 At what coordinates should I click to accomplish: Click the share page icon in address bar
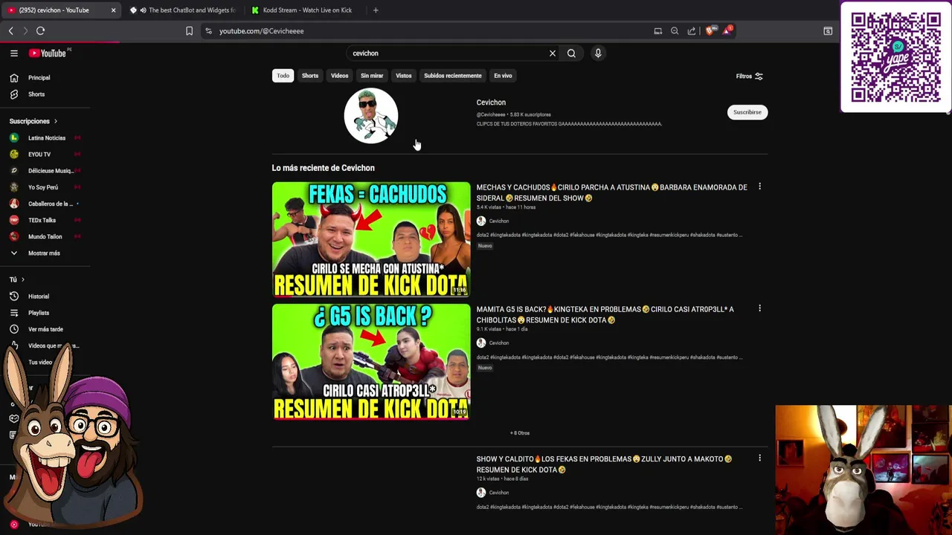(692, 31)
